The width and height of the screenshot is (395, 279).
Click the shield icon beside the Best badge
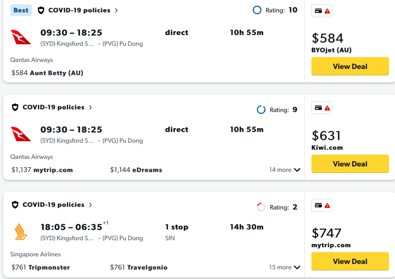(41, 10)
